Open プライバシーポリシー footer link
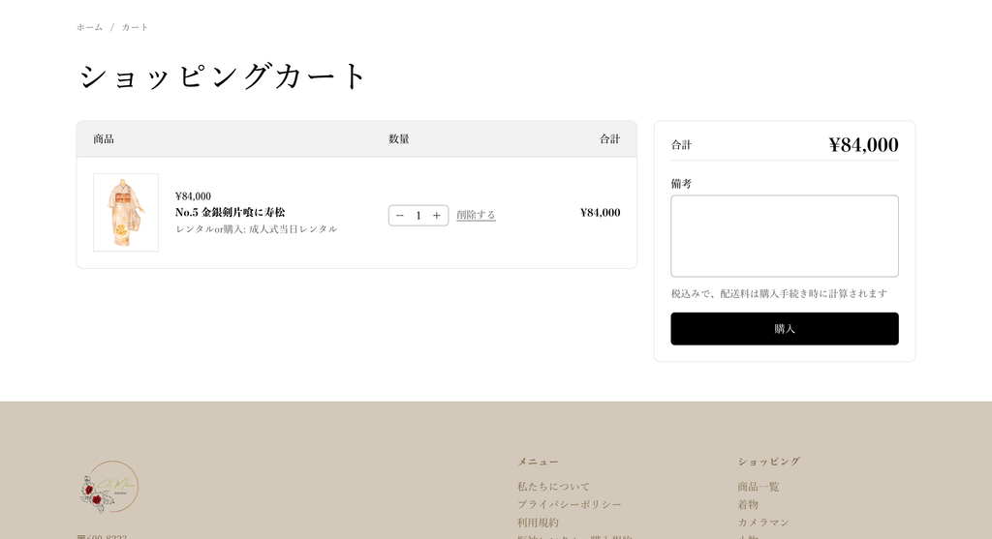Image resolution: width=992 pixels, height=539 pixels. click(569, 504)
